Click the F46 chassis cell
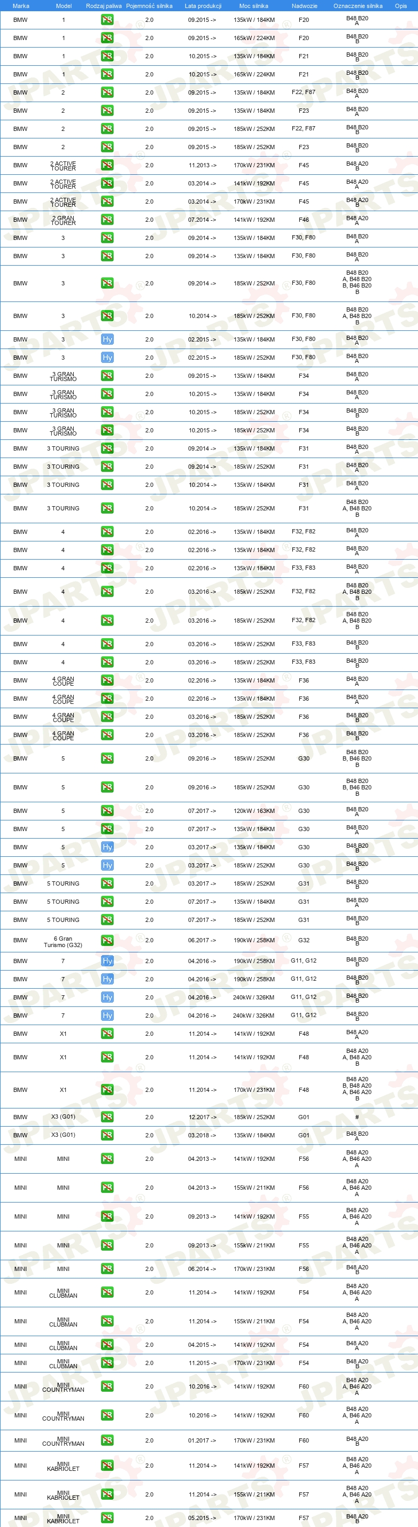Image resolution: width=418 pixels, height=1527 pixels. click(304, 220)
